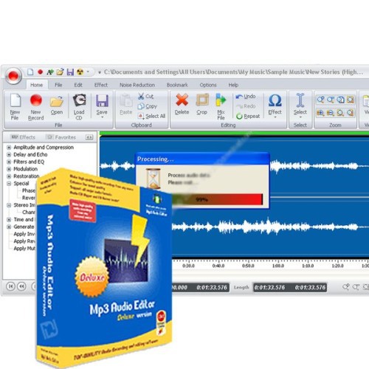Open the quick access toolbar customize arrow
This screenshot has height=369, width=369.
(88, 72)
